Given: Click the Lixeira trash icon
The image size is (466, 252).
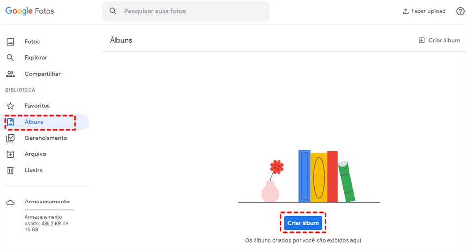Looking at the screenshot, I should point(10,170).
